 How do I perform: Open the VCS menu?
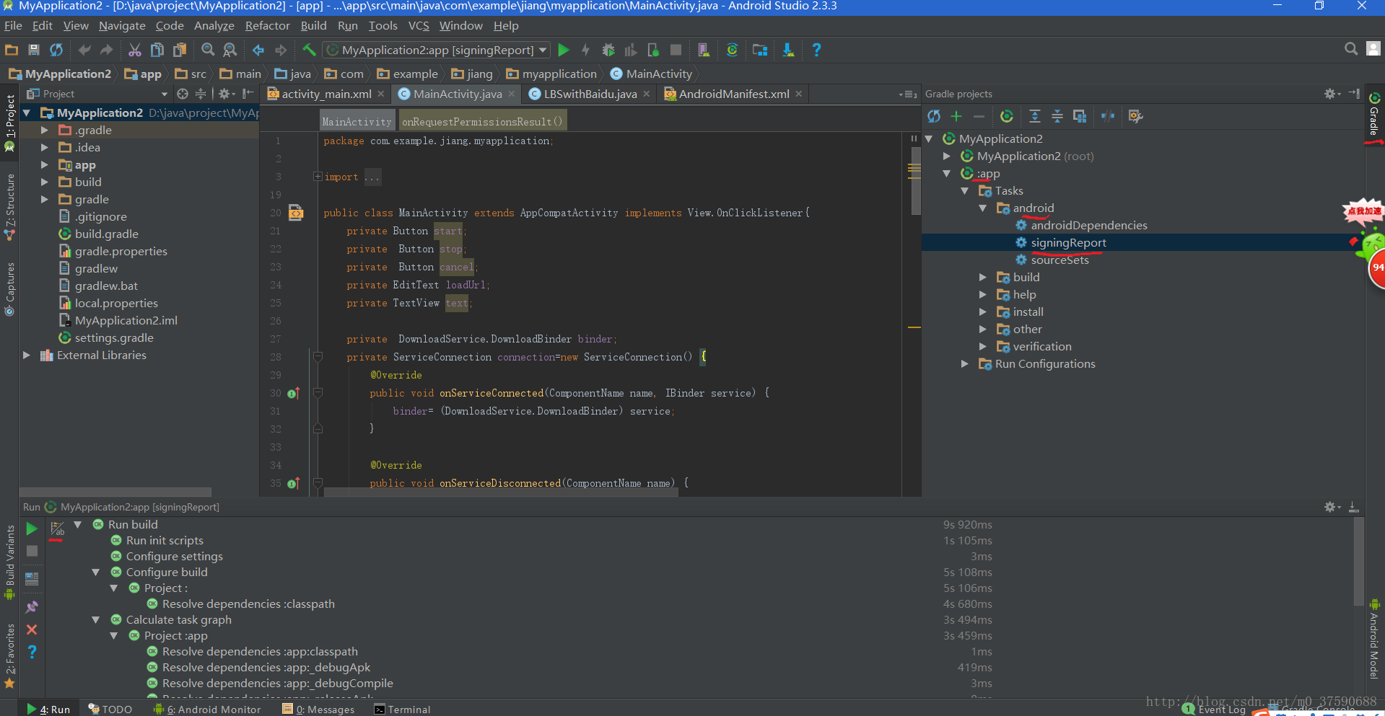419,26
